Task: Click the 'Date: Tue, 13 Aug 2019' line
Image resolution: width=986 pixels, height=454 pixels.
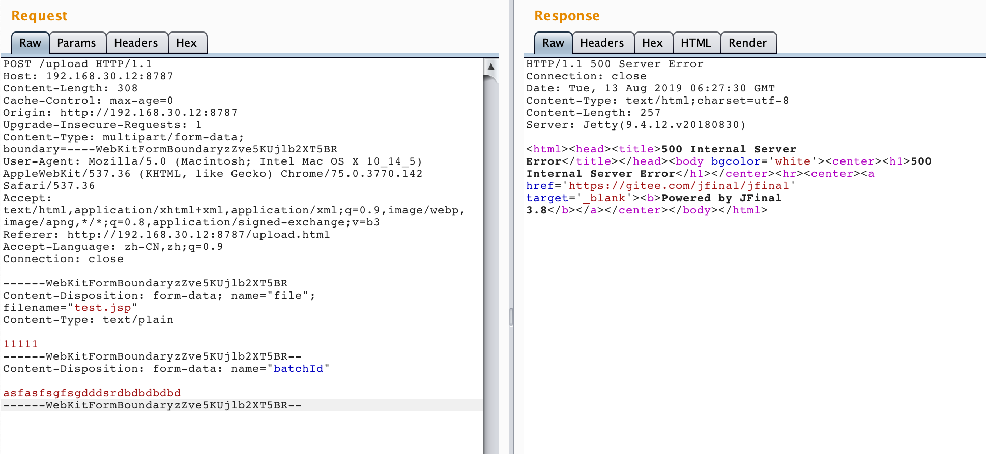Action: pos(650,88)
